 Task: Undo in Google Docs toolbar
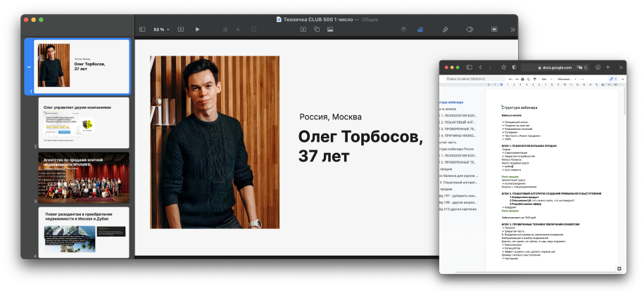tap(510, 79)
